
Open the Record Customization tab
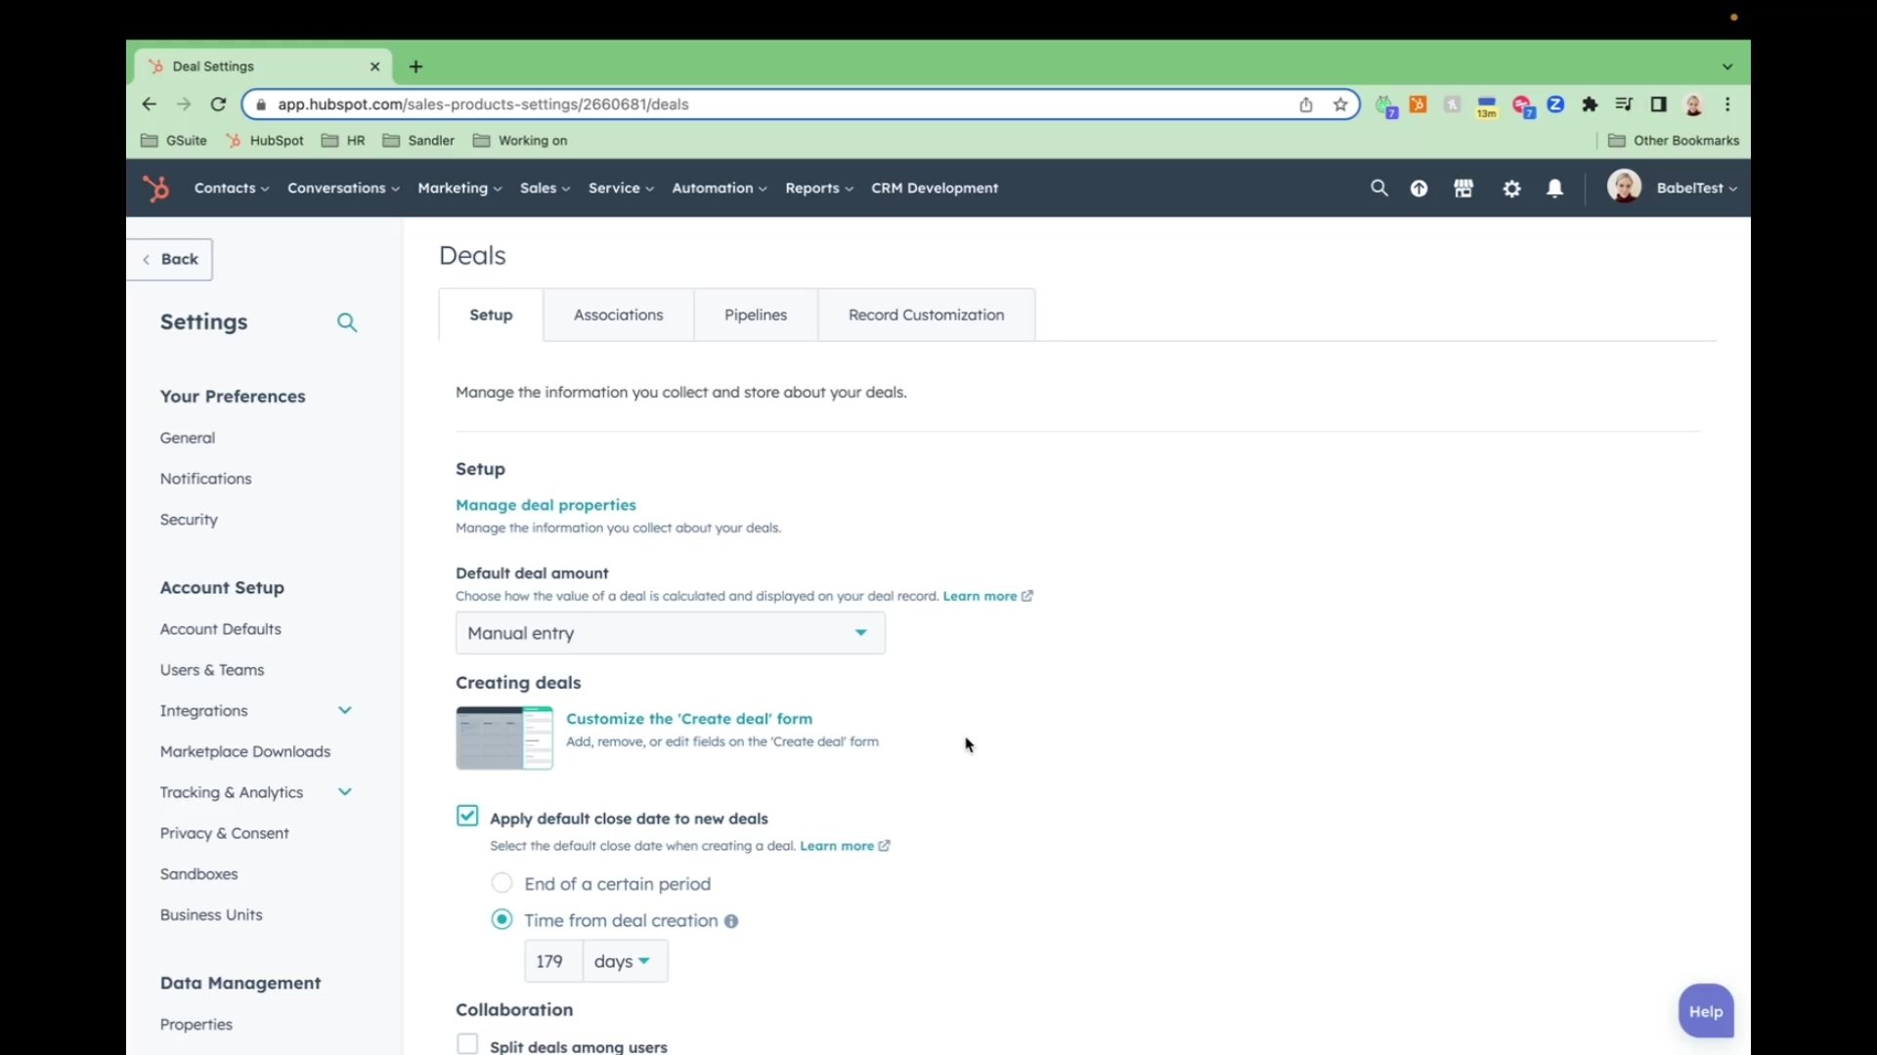click(926, 315)
